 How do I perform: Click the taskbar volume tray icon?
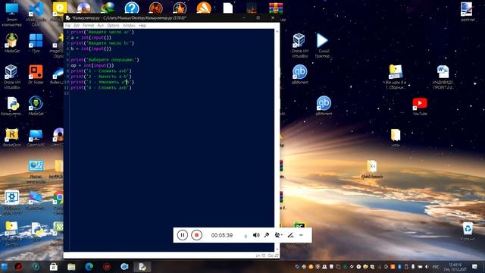[x=427, y=266]
